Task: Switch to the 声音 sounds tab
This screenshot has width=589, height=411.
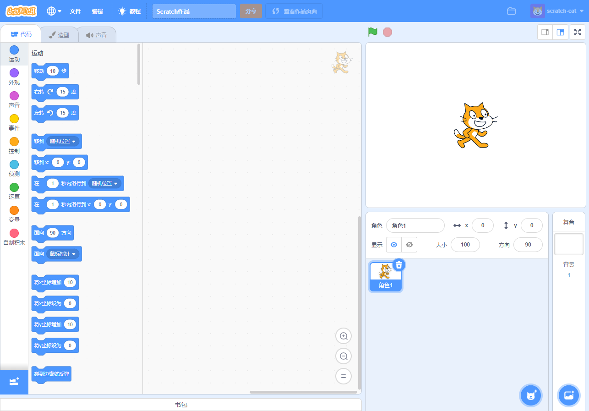Action: tap(96, 35)
